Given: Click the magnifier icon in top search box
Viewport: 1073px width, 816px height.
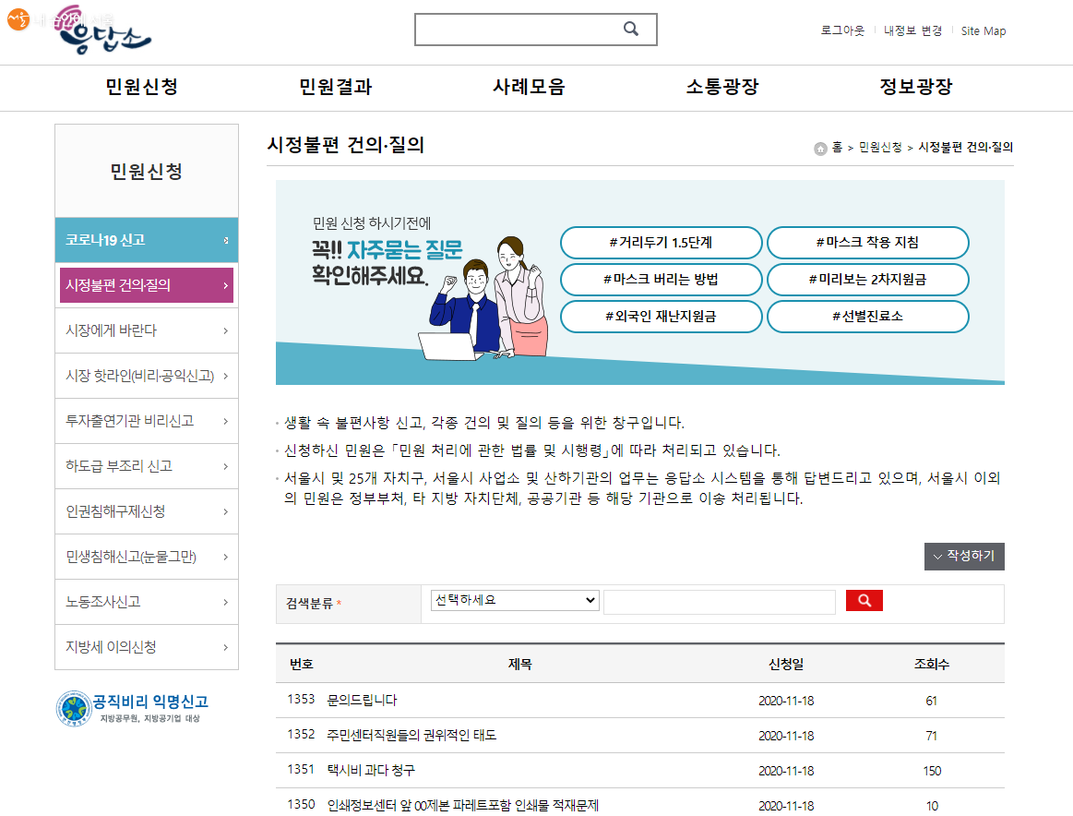Looking at the screenshot, I should tap(631, 29).
